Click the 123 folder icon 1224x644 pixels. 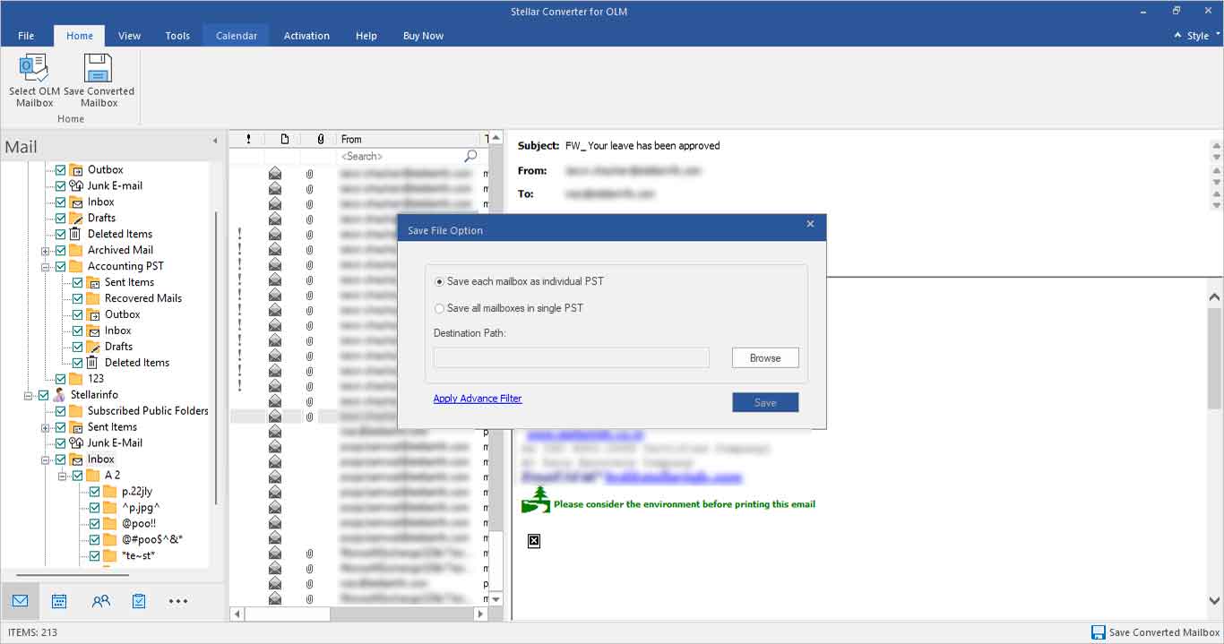76,378
